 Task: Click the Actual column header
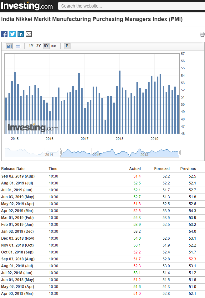click(135, 169)
